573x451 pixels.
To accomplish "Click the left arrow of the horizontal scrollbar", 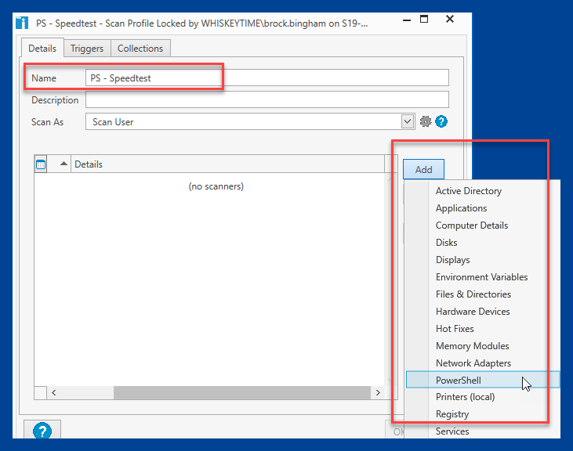I will (54, 392).
